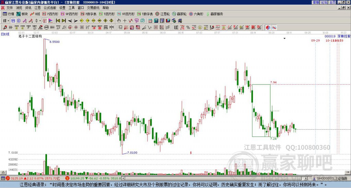
Task: Click the 7.0100 low price label
Action: (x=132, y=153)
